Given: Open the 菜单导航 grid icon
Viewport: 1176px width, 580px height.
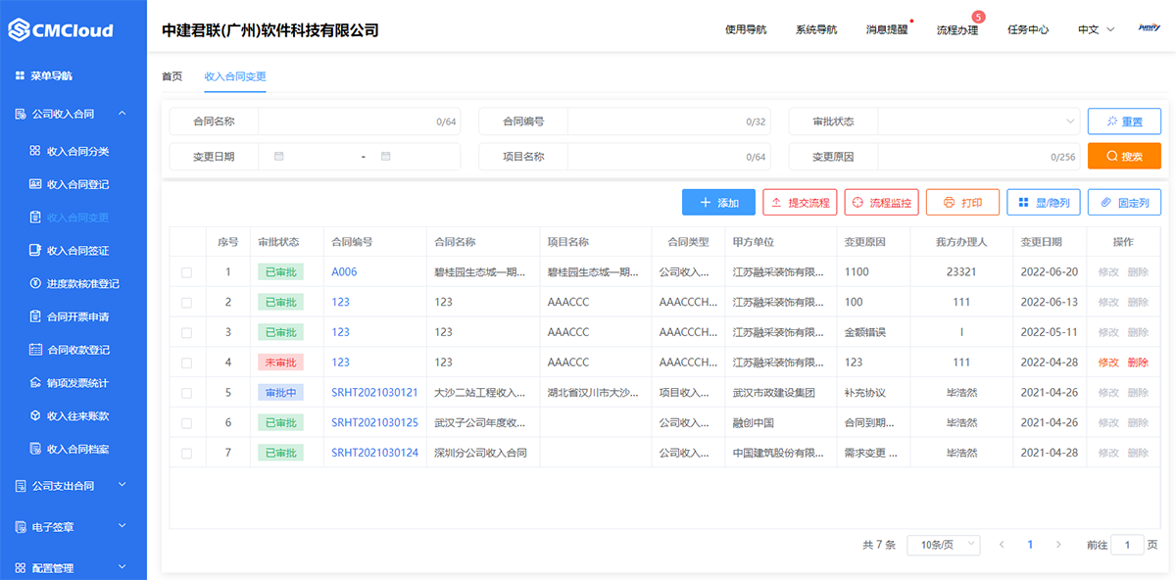Looking at the screenshot, I should click(20, 75).
